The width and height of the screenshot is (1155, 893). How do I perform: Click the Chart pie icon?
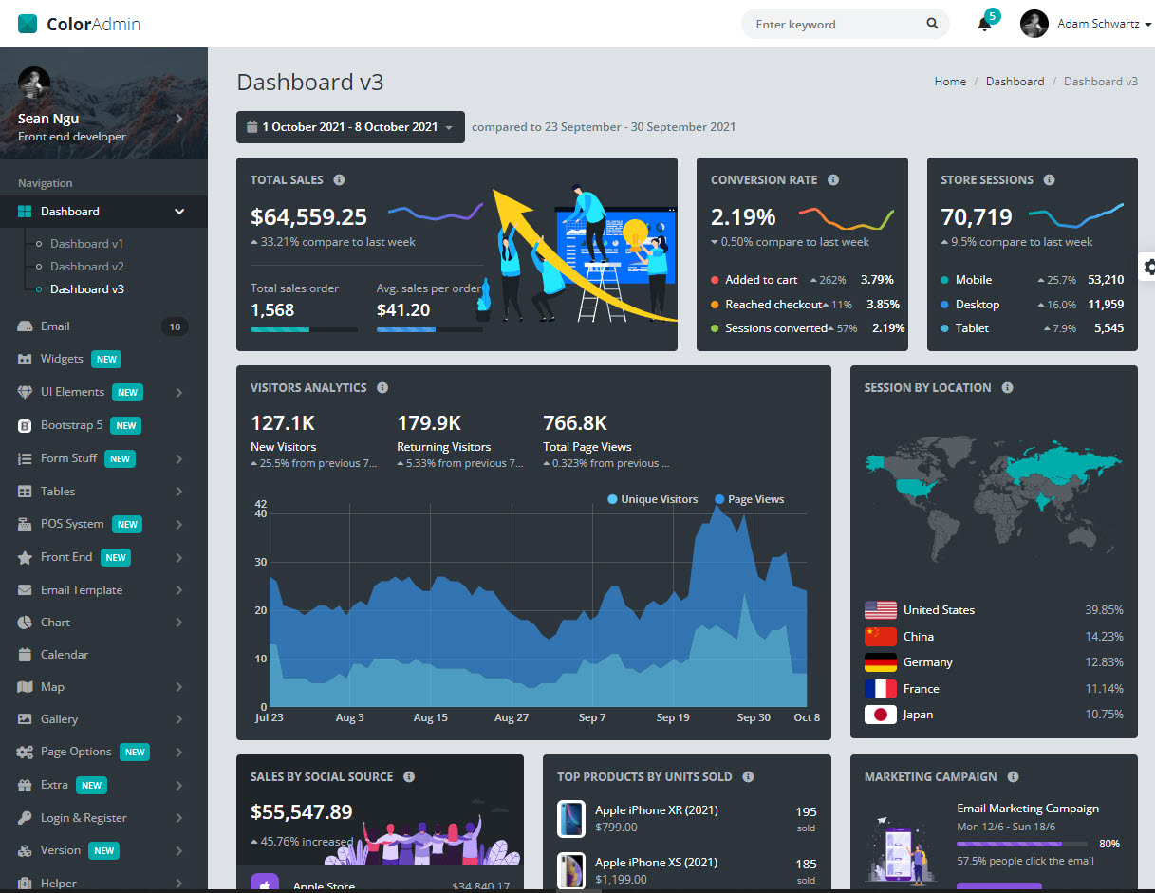coord(25,623)
